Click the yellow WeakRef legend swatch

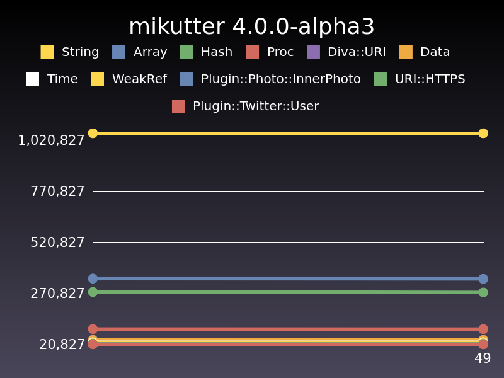(x=97, y=79)
